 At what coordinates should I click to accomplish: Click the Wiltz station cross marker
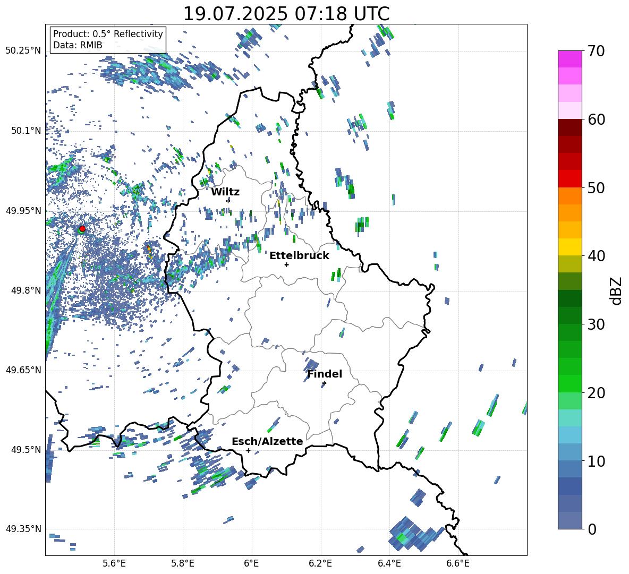[228, 200]
